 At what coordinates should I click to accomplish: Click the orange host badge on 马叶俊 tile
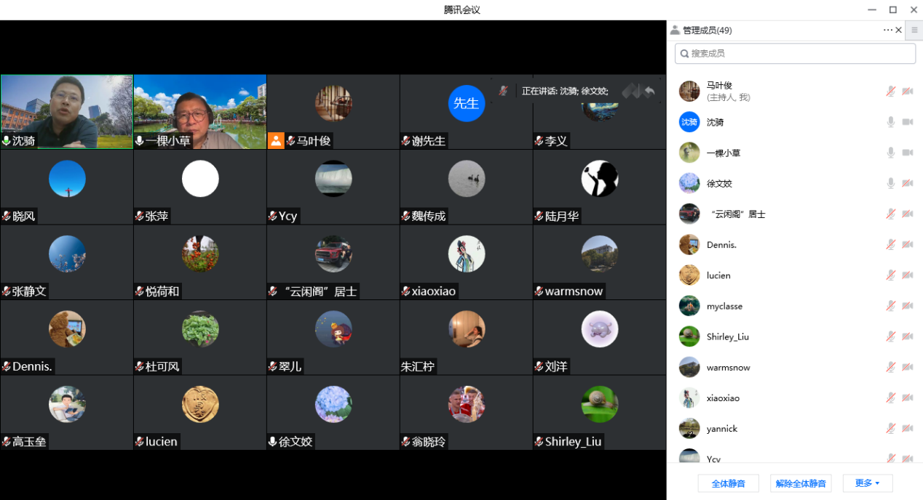pos(276,141)
